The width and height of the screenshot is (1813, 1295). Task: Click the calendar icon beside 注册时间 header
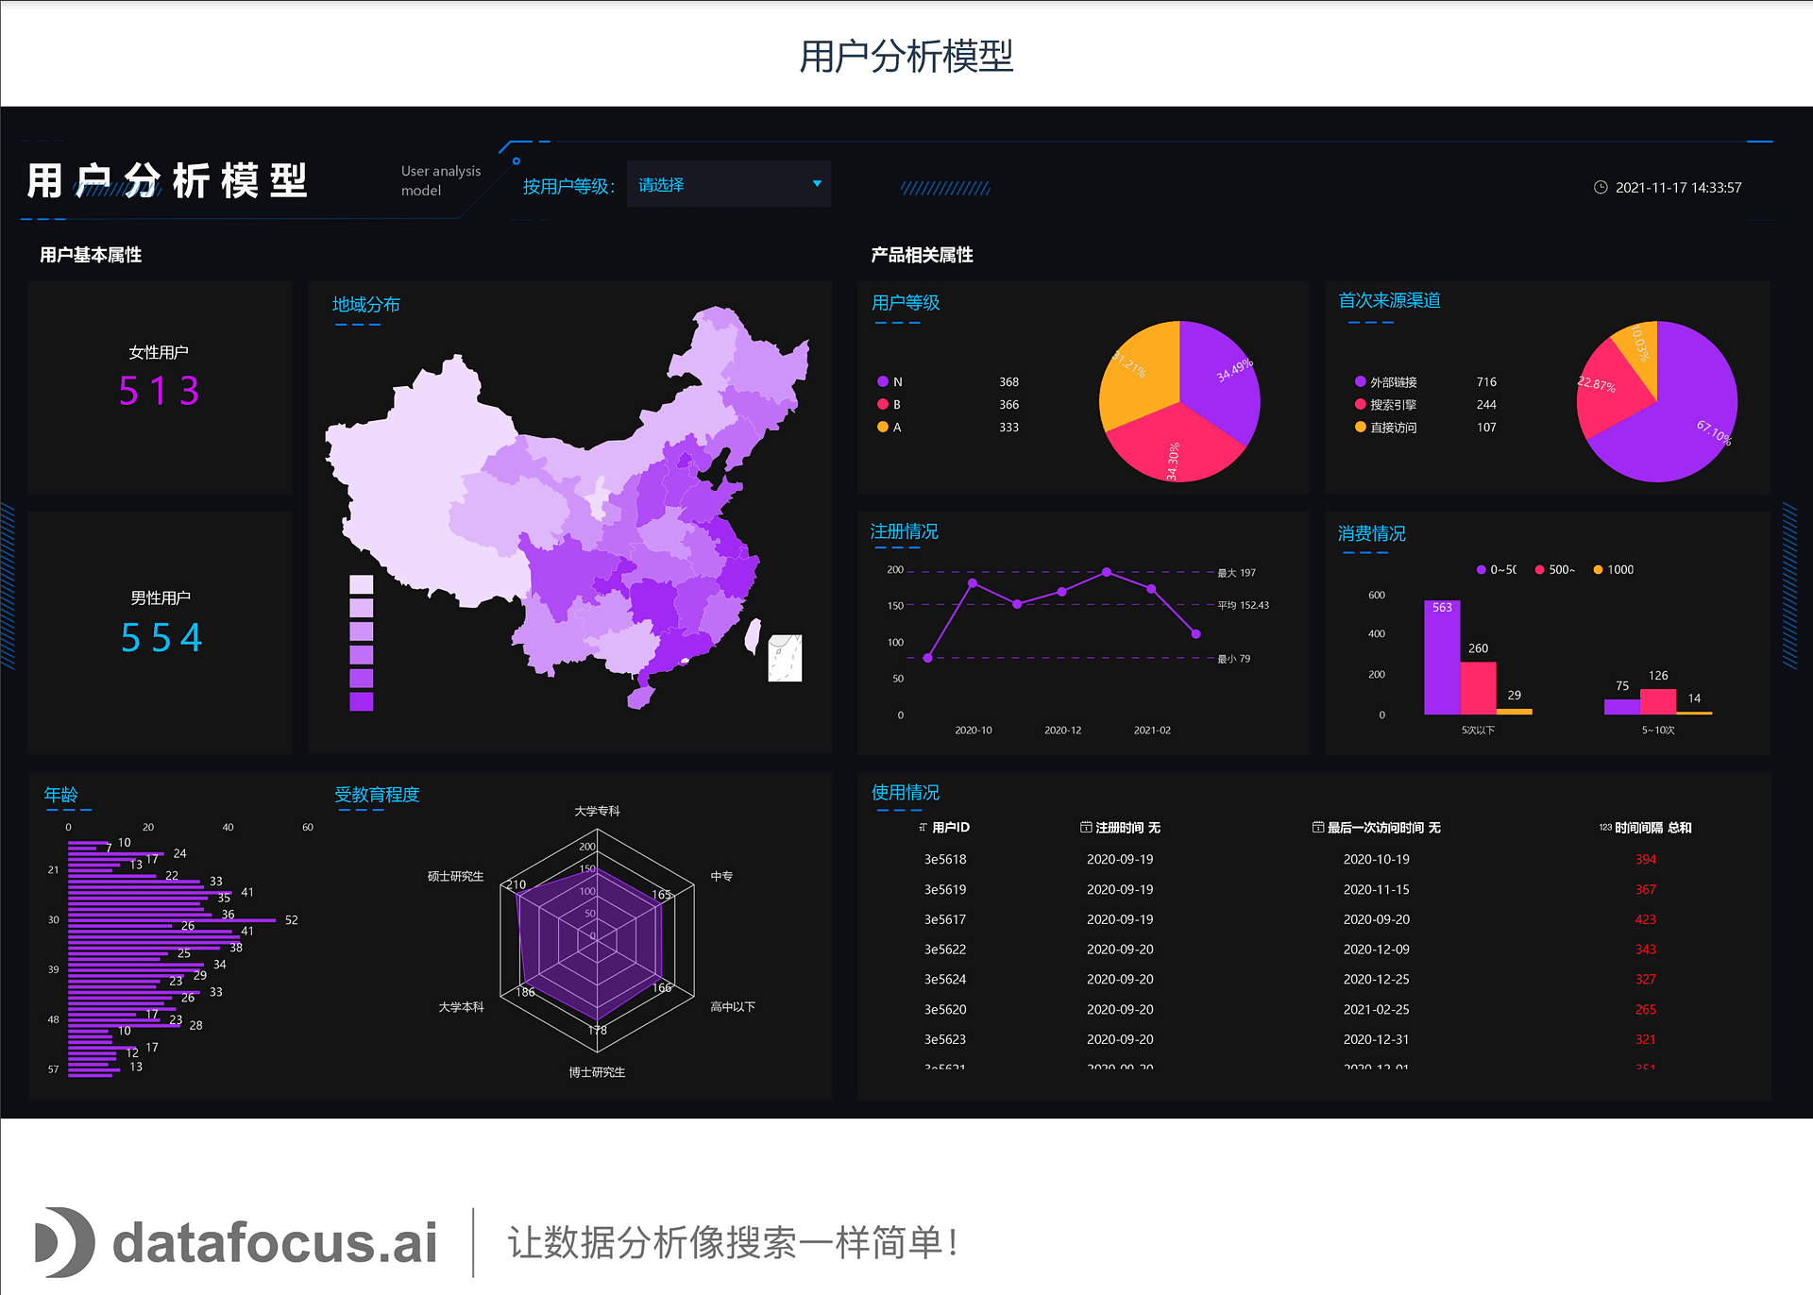(1086, 827)
